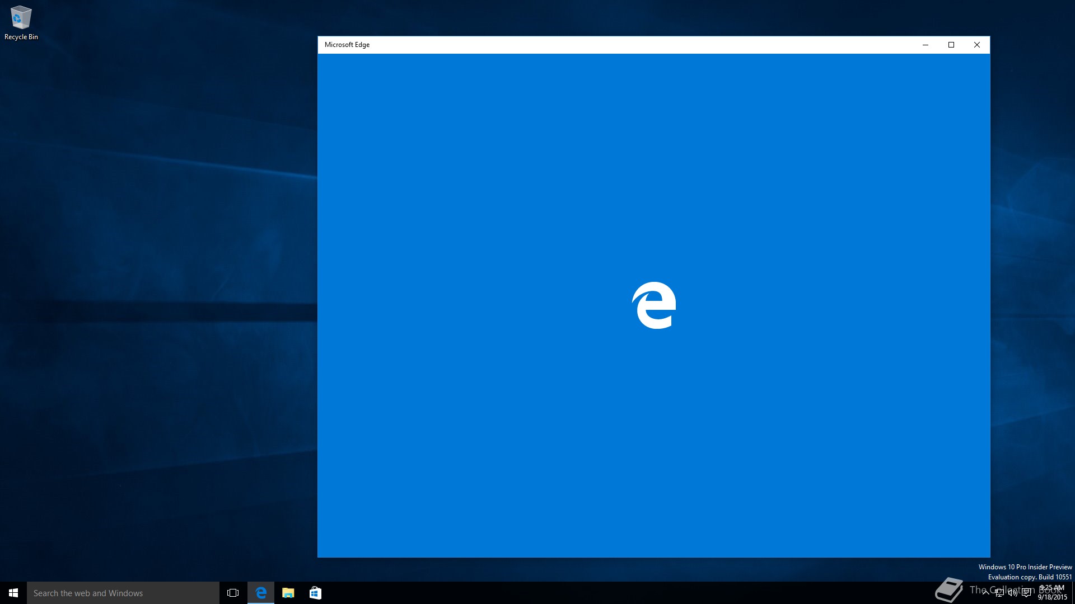1075x604 pixels.
Task: Maximize the Microsoft Edge window
Action: click(x=951, y=45)
